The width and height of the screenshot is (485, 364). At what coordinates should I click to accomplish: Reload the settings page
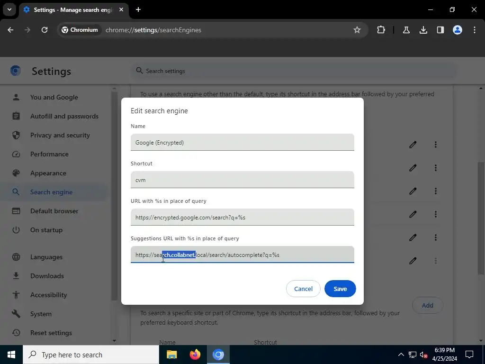click(x=45, y=30)
